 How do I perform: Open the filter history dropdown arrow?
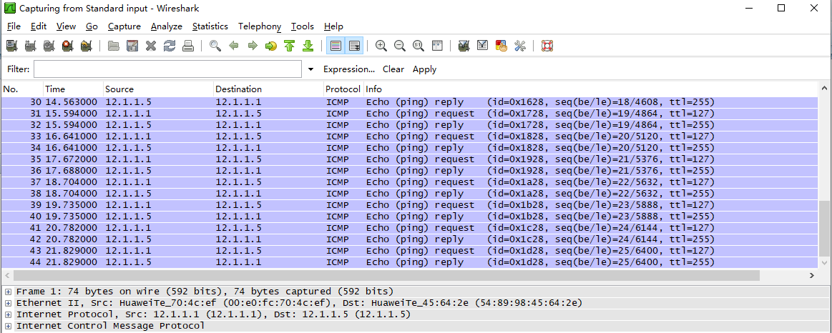(311, 69)
